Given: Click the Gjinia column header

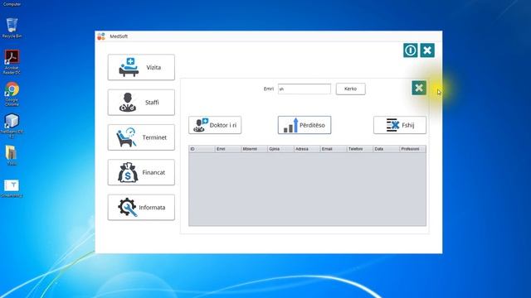Looking at the screenshot, I should pyautogui.click(x=280, y=149).
